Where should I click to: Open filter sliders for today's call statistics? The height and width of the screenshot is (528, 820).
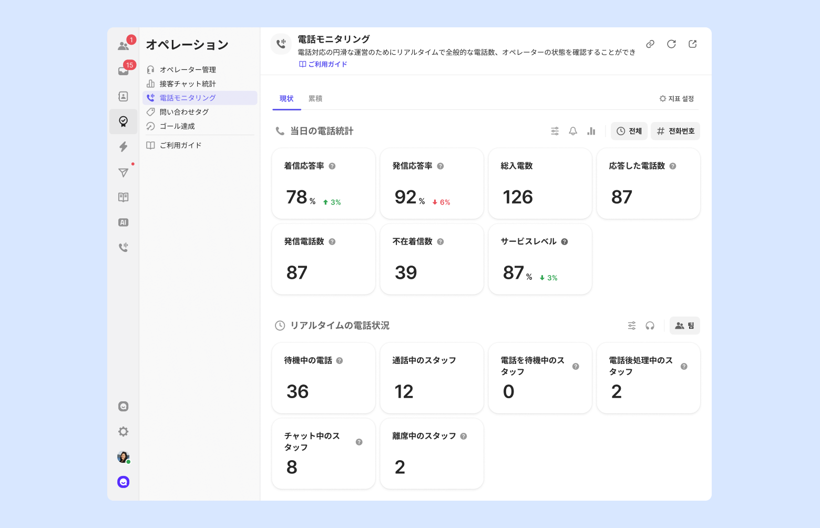tap(555, 131)
